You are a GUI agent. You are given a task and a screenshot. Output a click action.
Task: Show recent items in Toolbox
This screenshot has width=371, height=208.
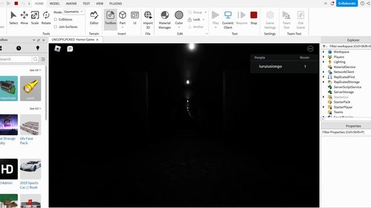click(x=19, y=48)
